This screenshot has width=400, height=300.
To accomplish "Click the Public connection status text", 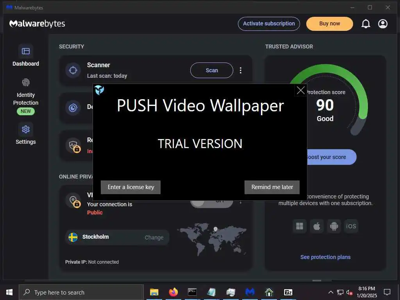I will click(x=95, y=212).
